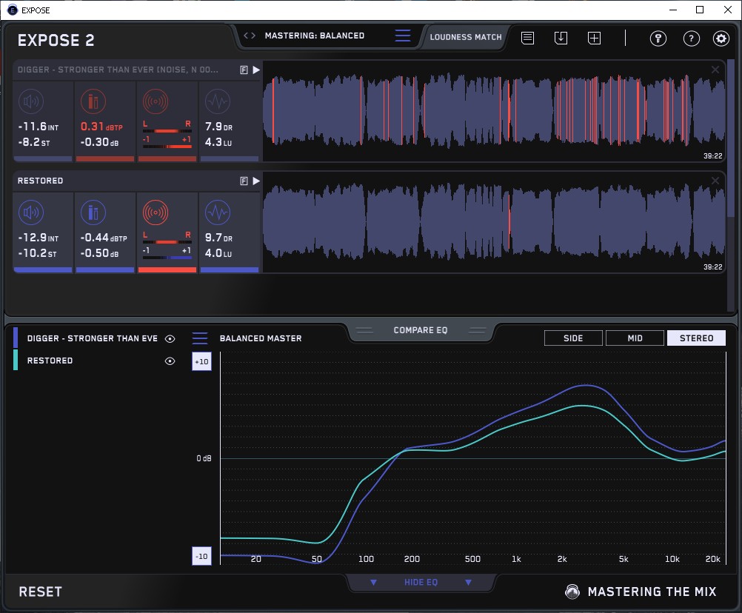Click stereo phase icon on Digger track
This screenshot has width=742, height=613.
(156, 101)
